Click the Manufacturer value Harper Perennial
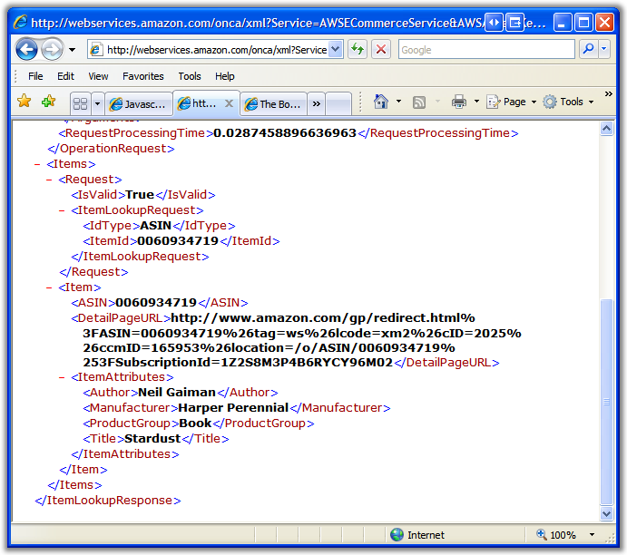This screenshot has width=627, height=555. pyautogui.click(x=233, y=408)
